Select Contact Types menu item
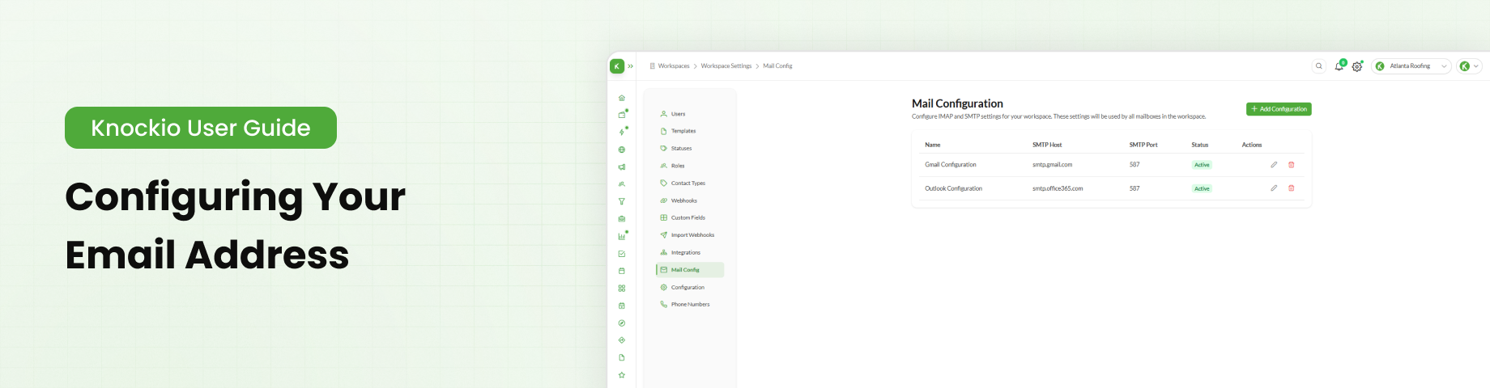The width and height of the screenshot is (1490, 388). (x=690, y=183)
